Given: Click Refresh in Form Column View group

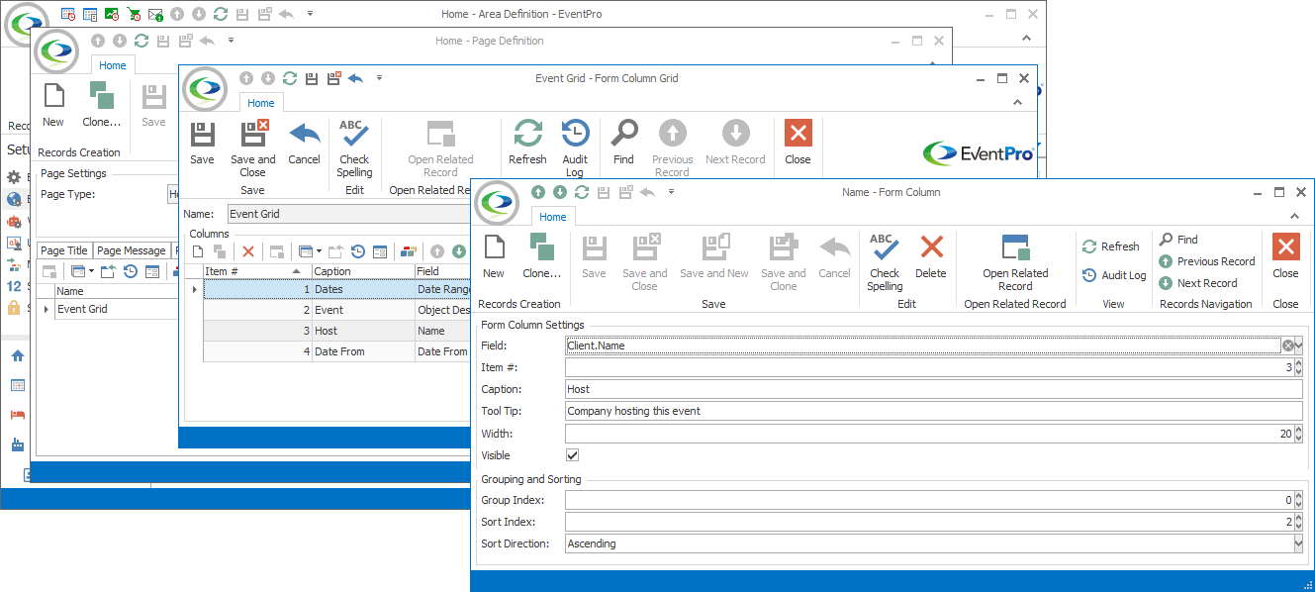Looking at the screenshot, I should click(x=1110, y=247).
